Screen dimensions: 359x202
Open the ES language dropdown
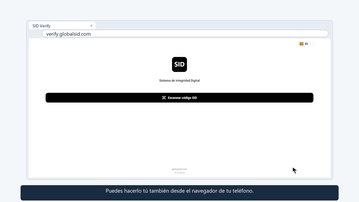tap(305, 44)
